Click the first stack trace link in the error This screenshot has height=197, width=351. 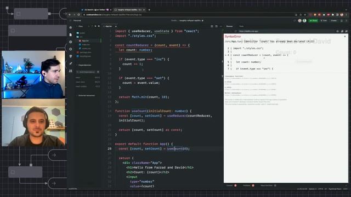[251, 78]
